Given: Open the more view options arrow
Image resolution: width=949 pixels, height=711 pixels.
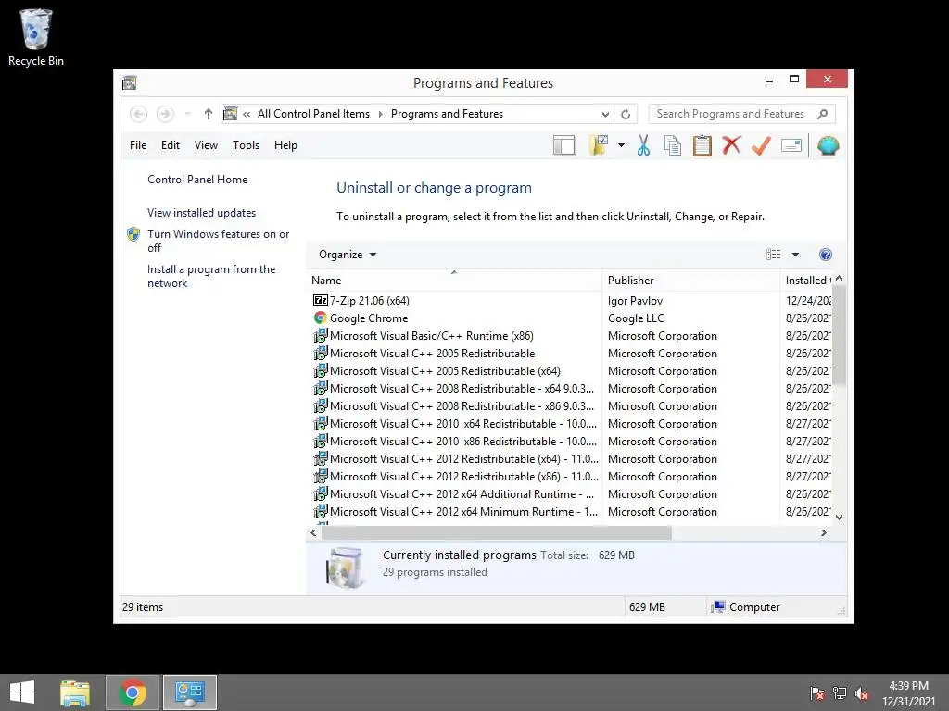Looking at the screenshot, I should [795, 255].
